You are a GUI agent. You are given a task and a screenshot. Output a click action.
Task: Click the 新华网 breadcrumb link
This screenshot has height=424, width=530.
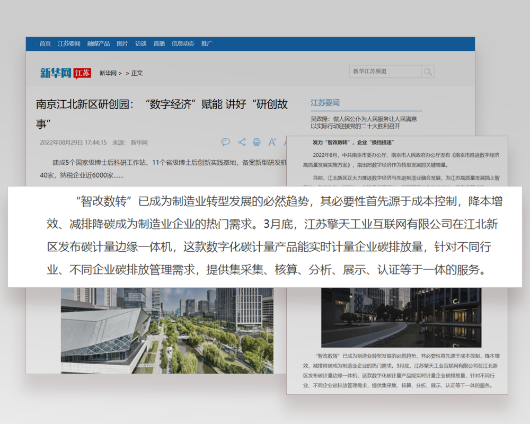[108, 73]
